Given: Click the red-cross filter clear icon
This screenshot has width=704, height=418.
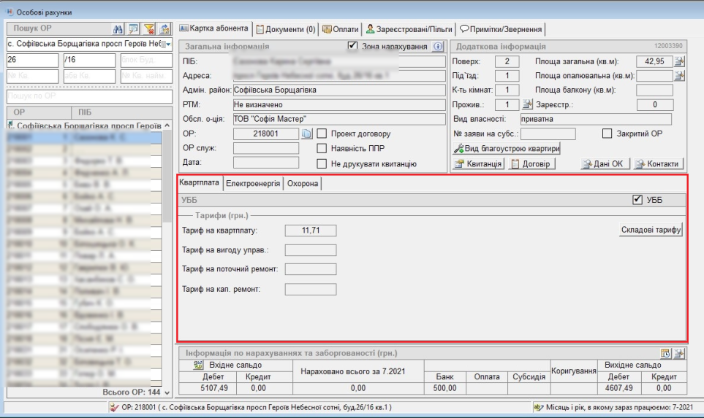Looking at the screenshot, I should (x=151, y=29).
